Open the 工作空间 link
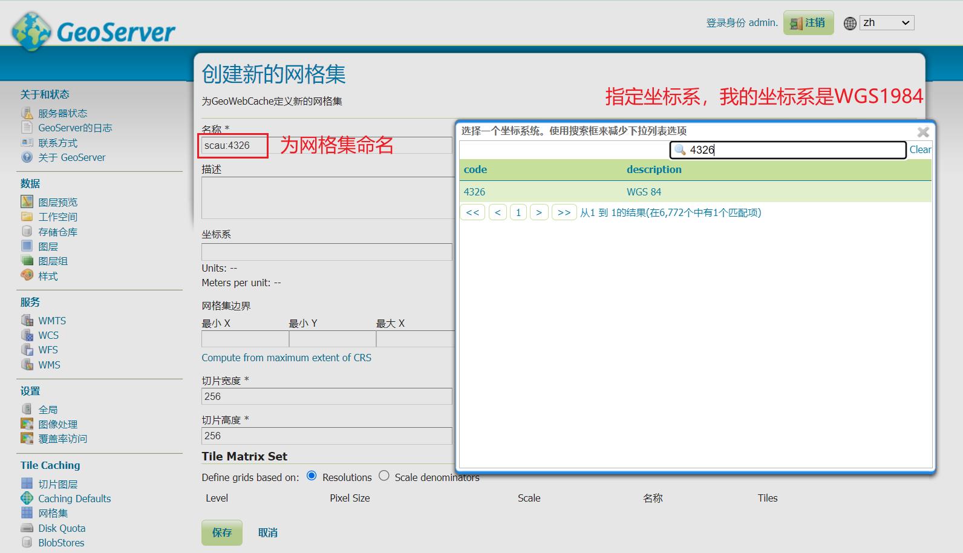The width and height of the screenshot is (963, 553). tap(58, 217)
